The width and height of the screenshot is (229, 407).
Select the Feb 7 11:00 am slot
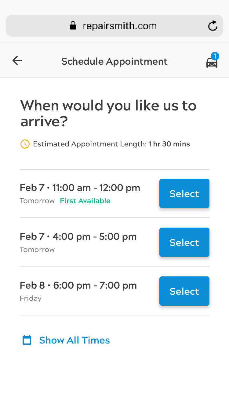184,193
